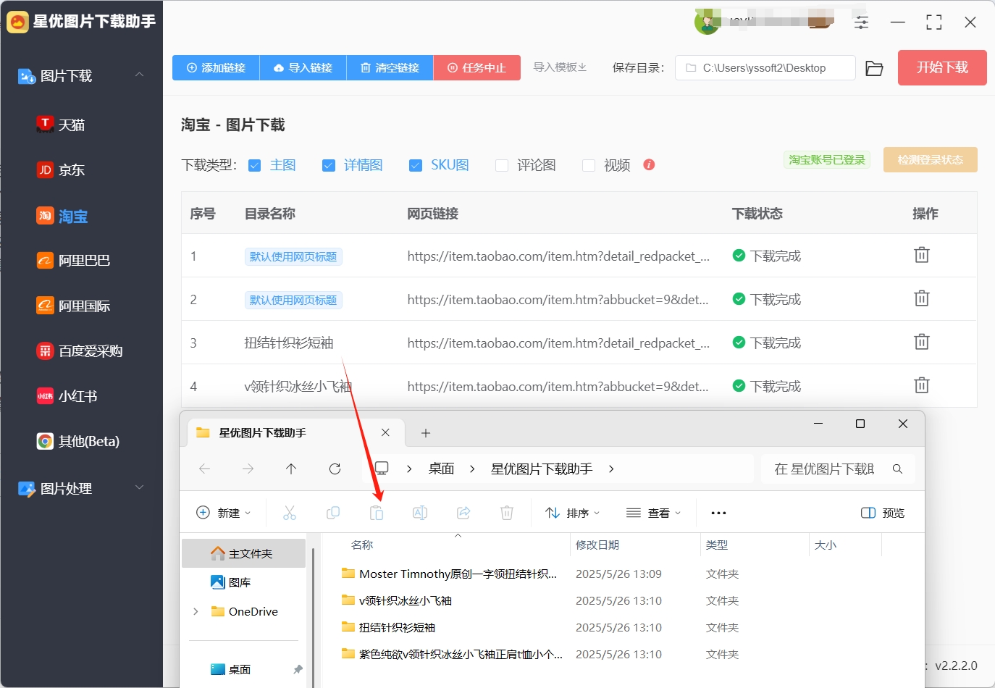Click the 淘宝账号已登录 badge
Viewport: 995px width, 688px height.
(x=827, y=160)
